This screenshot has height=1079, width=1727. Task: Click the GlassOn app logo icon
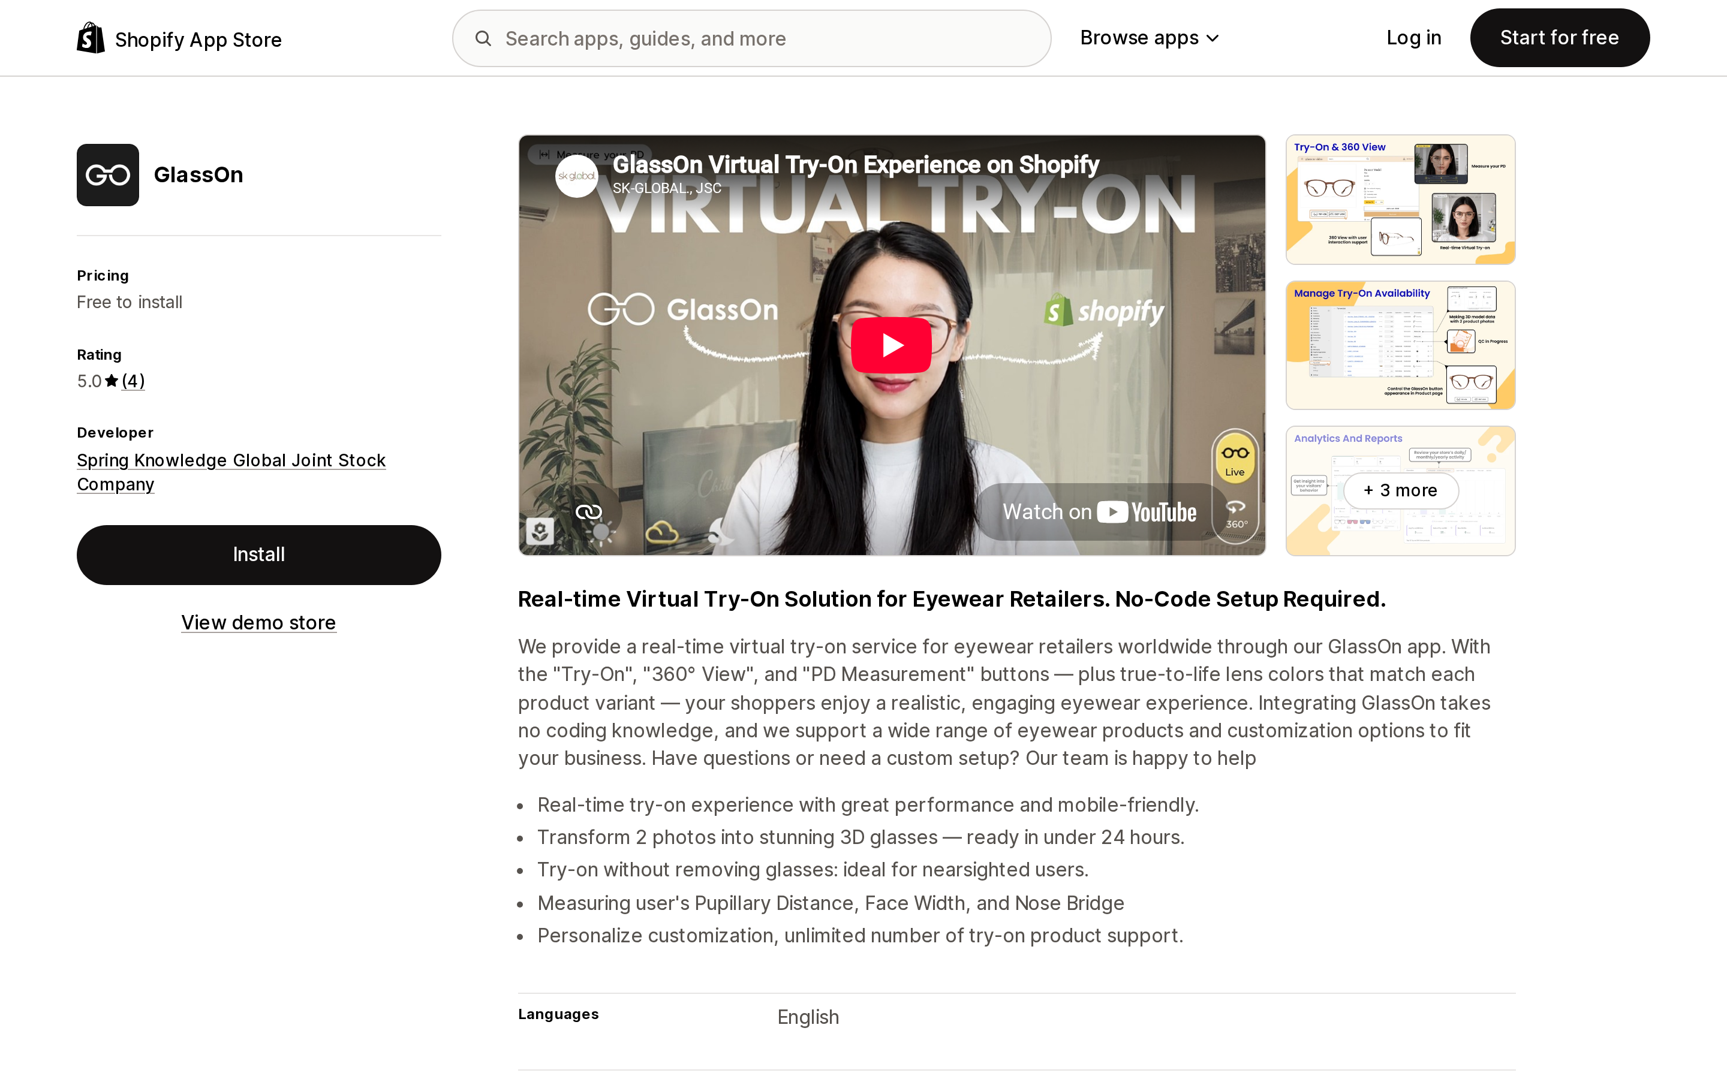[108, 175]
